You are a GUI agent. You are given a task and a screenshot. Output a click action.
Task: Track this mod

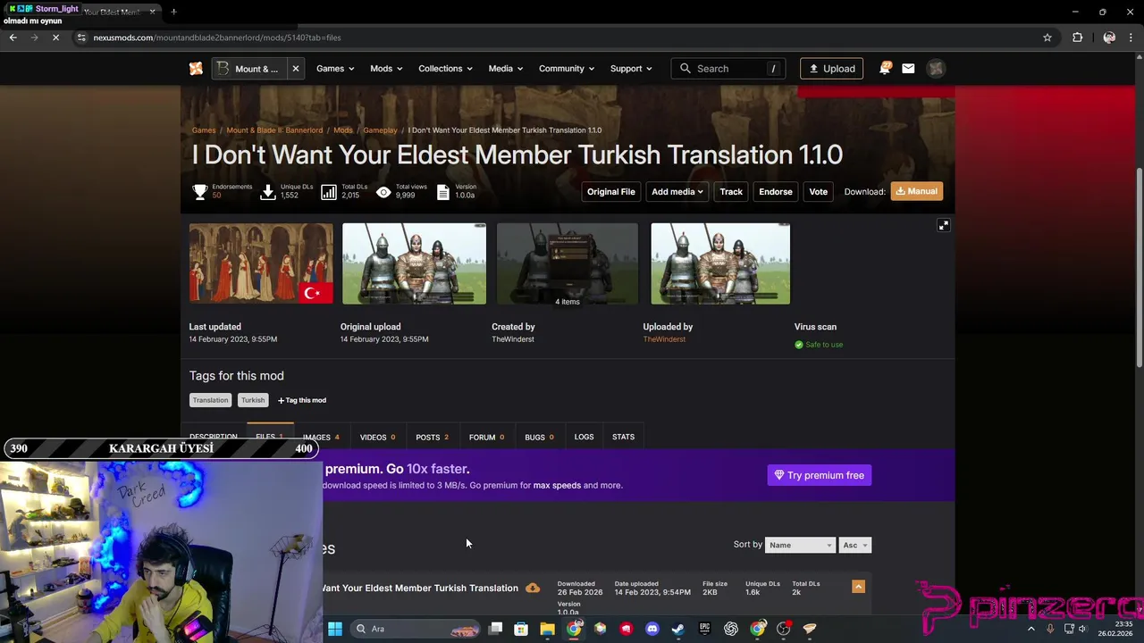[x=731, y=191]
